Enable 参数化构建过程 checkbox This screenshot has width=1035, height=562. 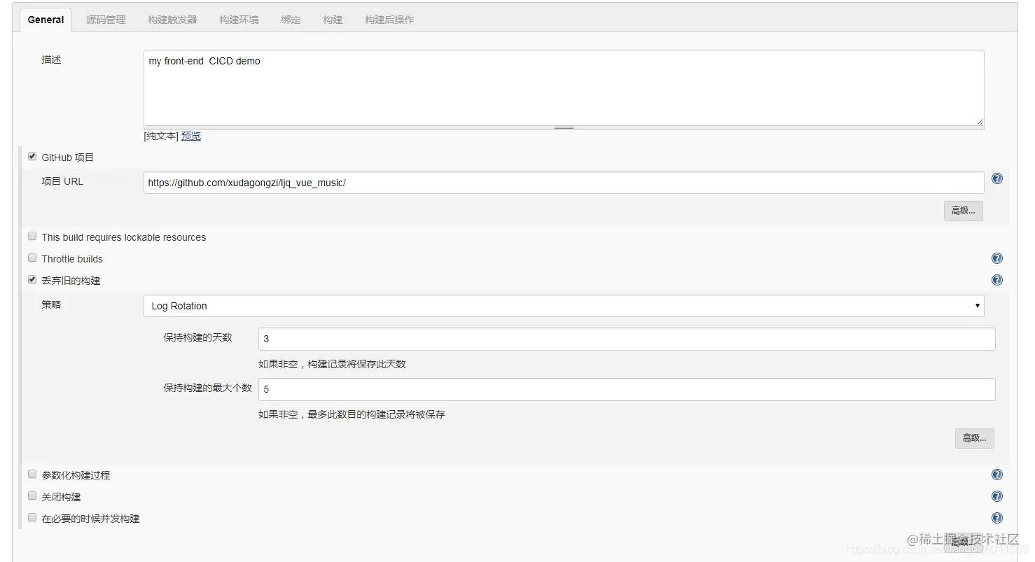tap(32, 474)
